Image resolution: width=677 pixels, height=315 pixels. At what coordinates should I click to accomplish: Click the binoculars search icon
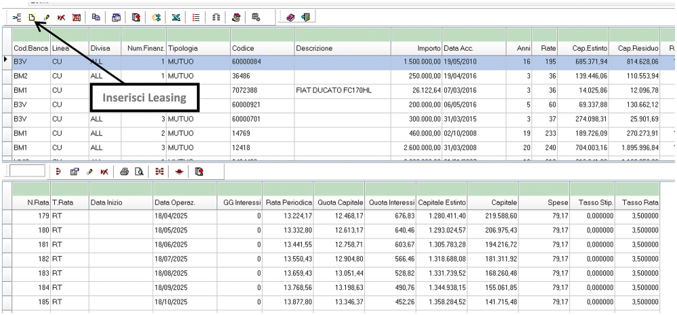pyautogui.click(x=216, y=18)
